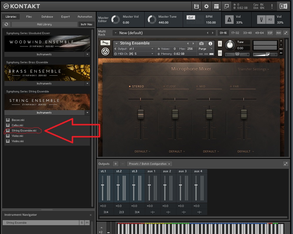Enable the MID microphone
293x234 pixels.
tap(201, 87)
